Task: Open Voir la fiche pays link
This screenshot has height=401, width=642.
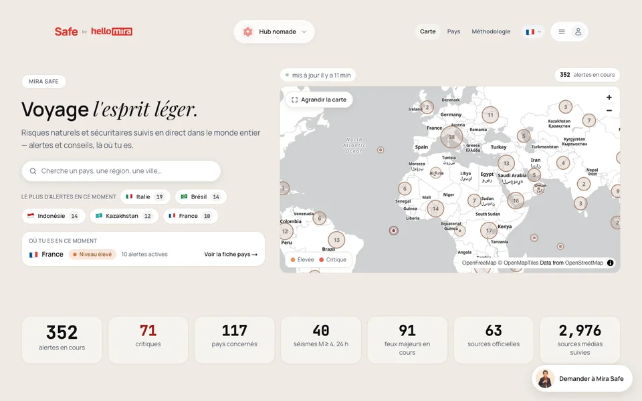Action: (x=231, y=254)
